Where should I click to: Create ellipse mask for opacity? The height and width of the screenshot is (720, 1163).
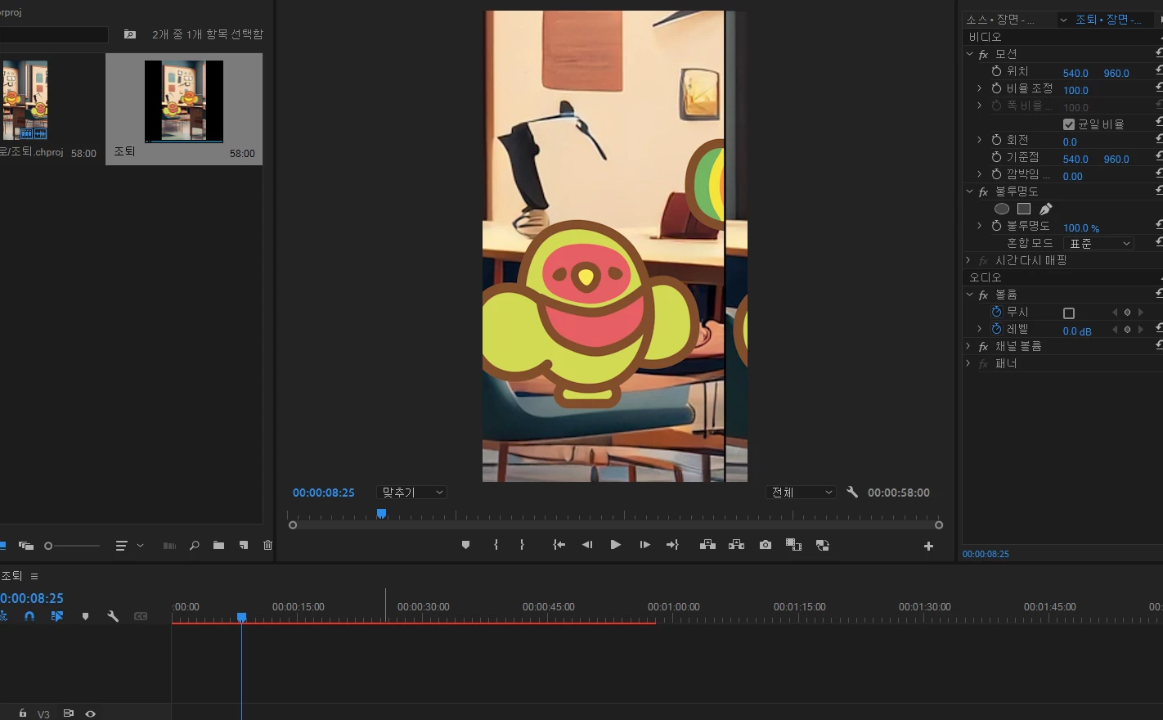click(1001, 209)
